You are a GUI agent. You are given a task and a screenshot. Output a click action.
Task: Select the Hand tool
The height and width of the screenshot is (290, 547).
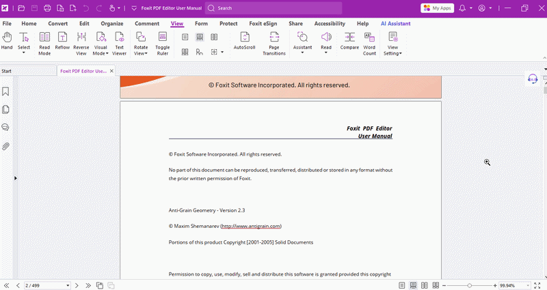[x=7, y=41]
